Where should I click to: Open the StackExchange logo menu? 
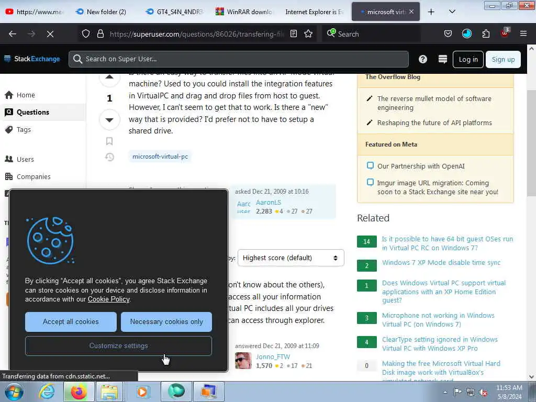click(x=32, y=59)
